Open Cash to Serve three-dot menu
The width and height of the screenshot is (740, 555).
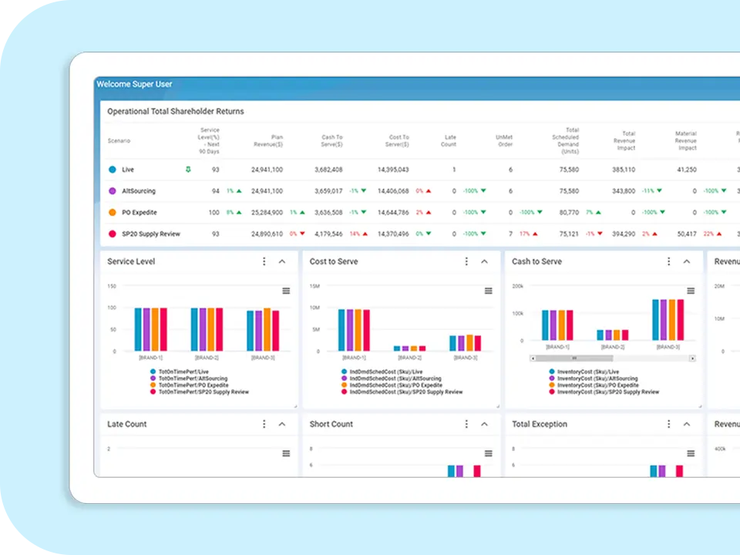(668, 262)
